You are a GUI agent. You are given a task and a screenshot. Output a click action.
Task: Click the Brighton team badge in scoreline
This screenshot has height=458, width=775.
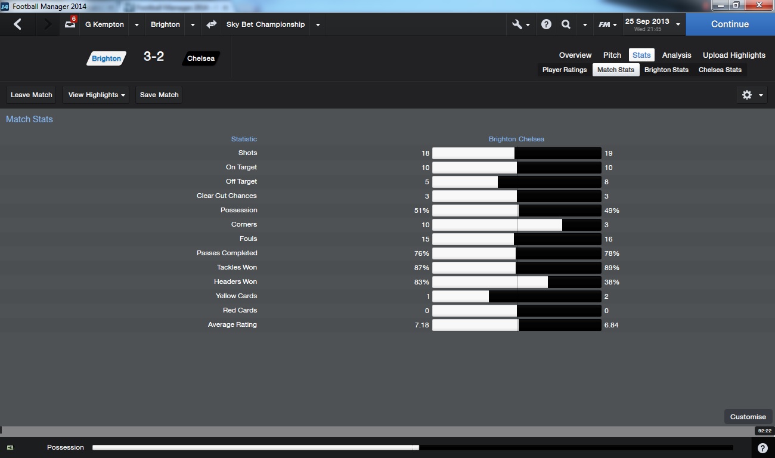coord(106,58)
